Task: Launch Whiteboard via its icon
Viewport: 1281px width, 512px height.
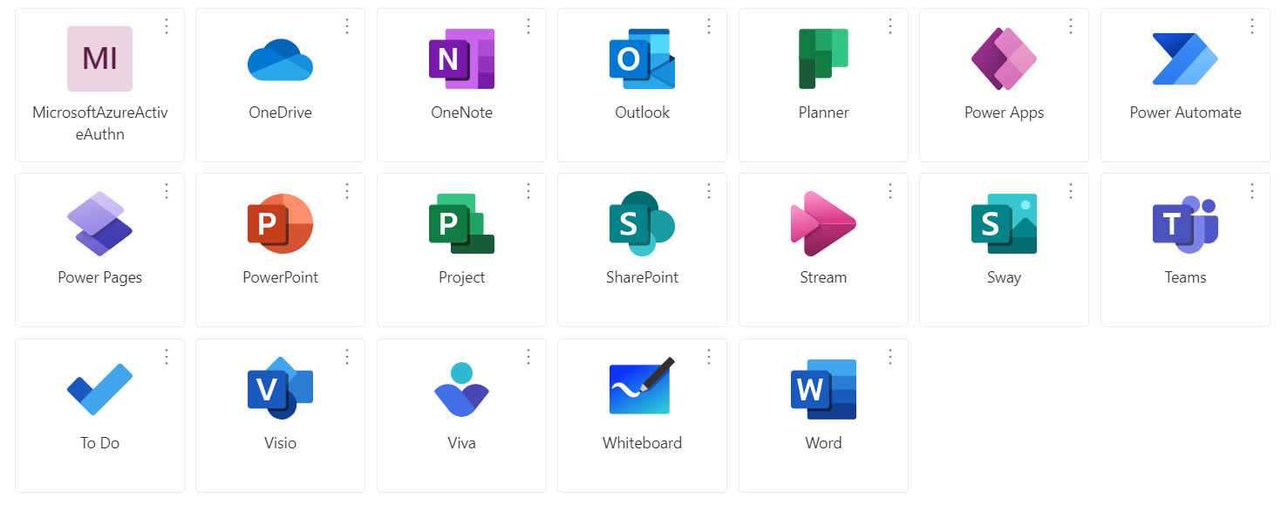Action: [642, 386]
